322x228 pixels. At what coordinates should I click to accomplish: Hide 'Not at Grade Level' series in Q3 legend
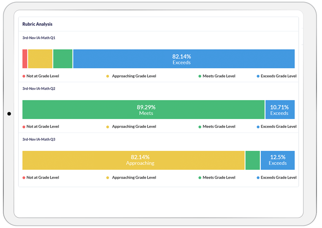pos(43,178)
